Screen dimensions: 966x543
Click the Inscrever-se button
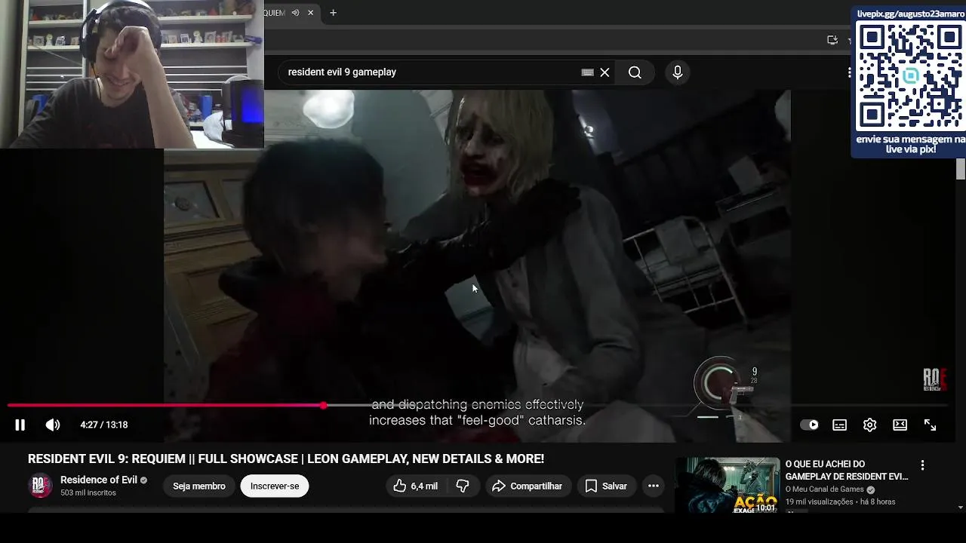pyautogui.click(x=275, y=486)
